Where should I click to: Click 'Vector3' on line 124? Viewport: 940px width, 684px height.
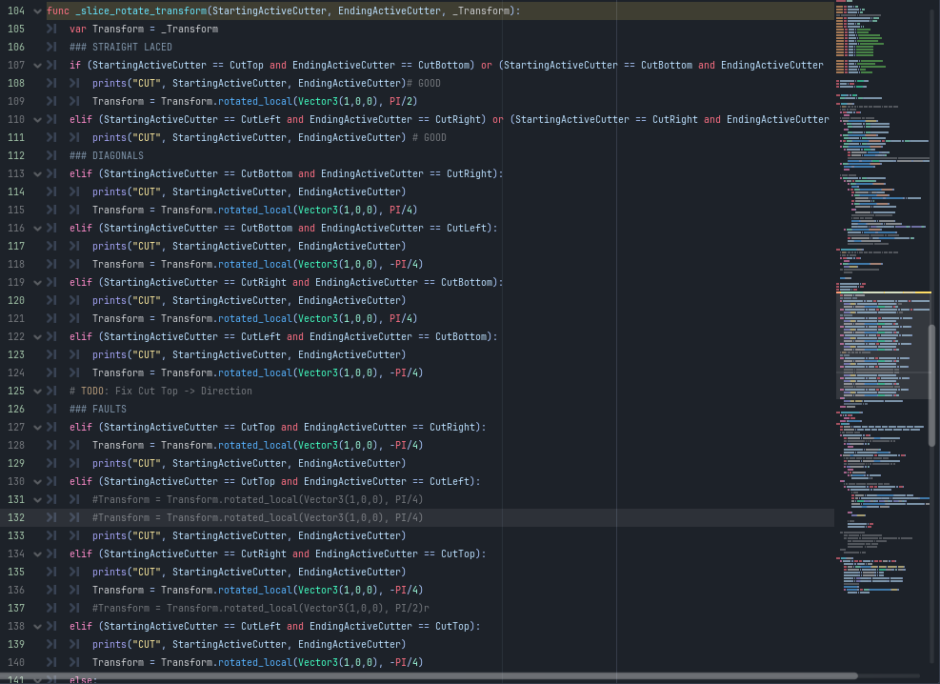point(318,372)
